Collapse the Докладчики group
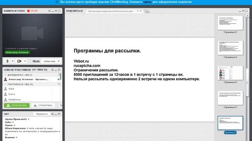This screenshot has height=141, width=252. 5,75
